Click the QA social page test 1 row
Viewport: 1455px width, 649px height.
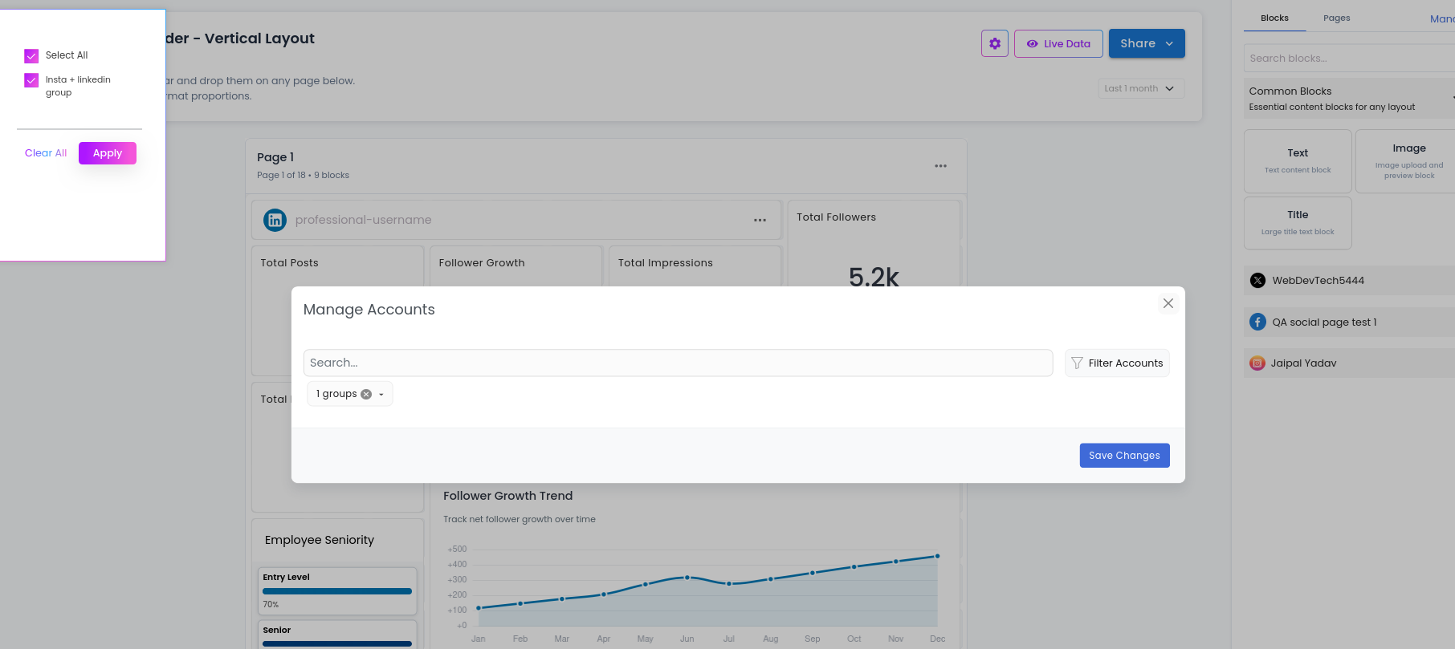pos(1349,322)
